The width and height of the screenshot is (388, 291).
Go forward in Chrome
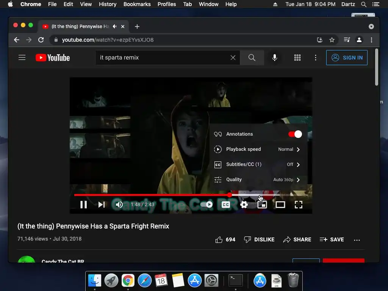click(29, 40)
